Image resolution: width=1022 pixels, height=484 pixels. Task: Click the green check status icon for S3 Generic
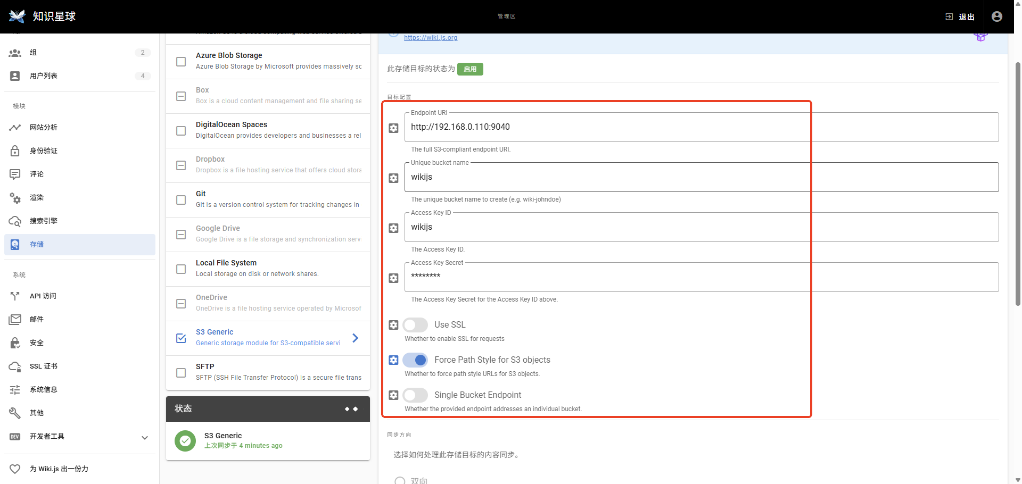(x=185, y=441)
